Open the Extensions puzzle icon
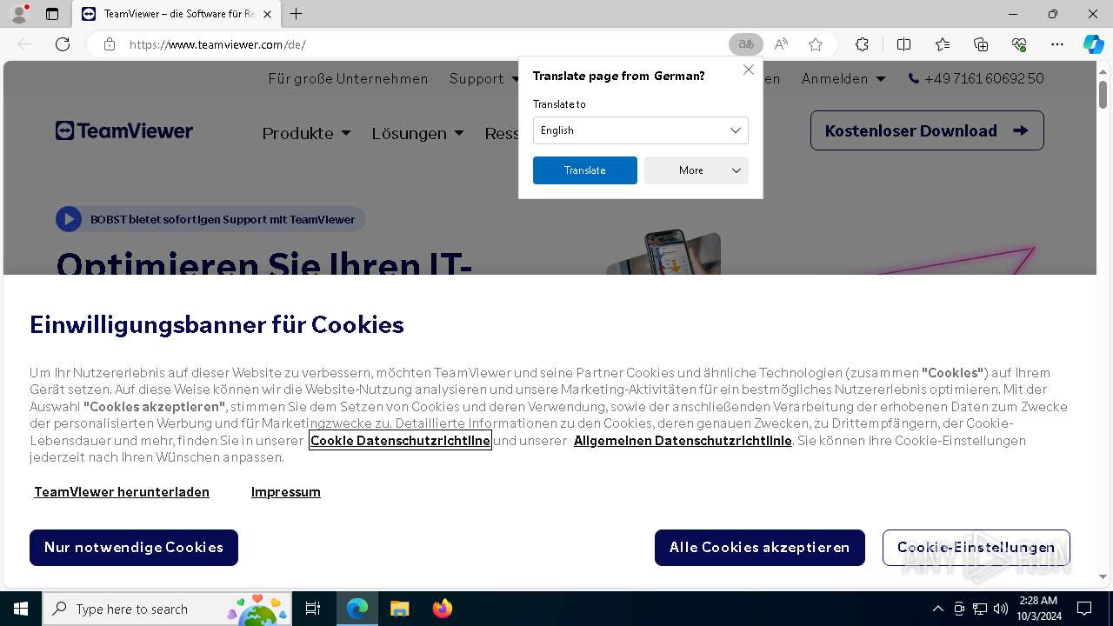The image size is (1113, 626). coord(862,44)
